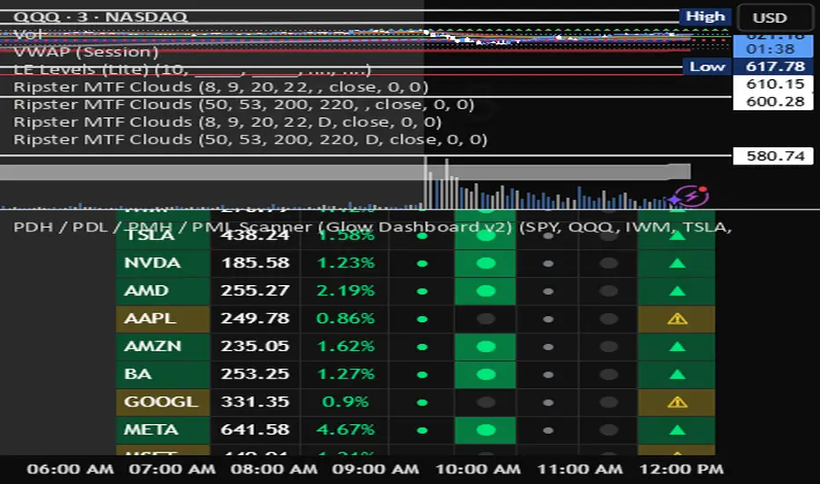Click the Low price label
This screenshot has height=484, width=820.
click(x=707, y=67)
